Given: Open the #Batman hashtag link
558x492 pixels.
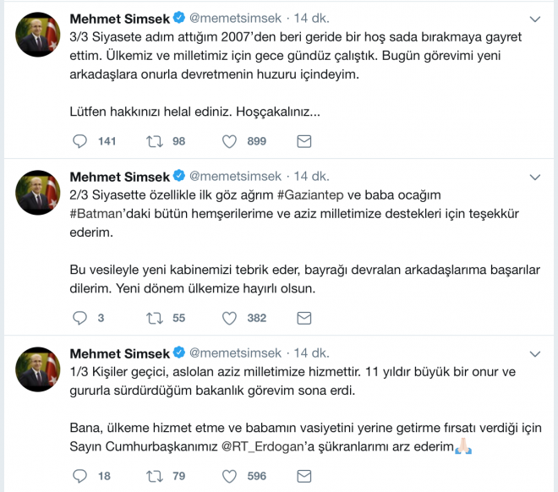Looking at the screenshot, I should tap(101, 212).
